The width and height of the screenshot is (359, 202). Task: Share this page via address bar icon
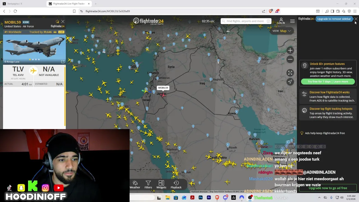pos(264,11)
